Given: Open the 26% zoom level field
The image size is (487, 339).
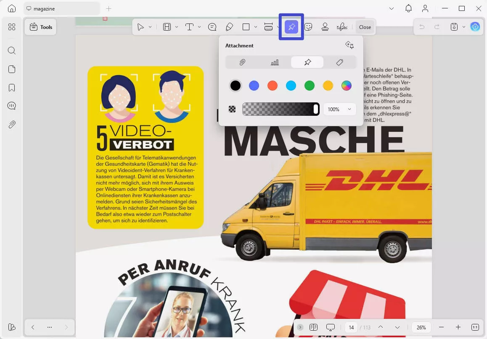Looking at the screenshot, I should pyautogui.click(x=421, y=327).
